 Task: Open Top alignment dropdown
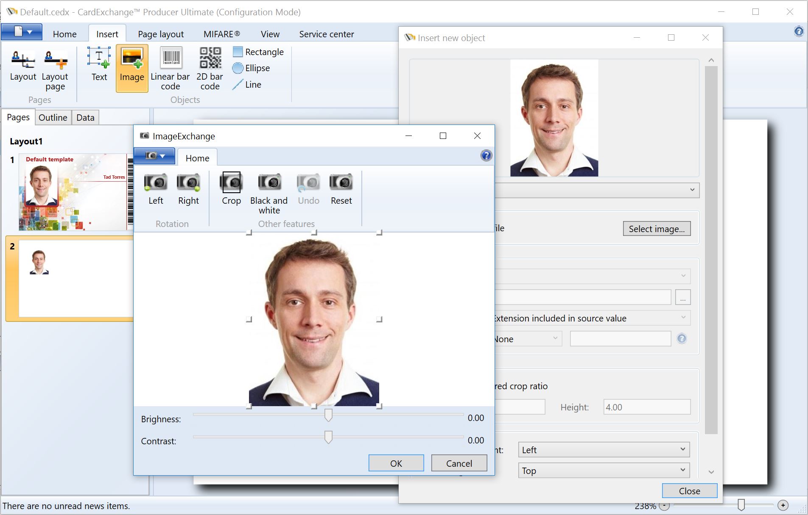click(x=604, y=470)
